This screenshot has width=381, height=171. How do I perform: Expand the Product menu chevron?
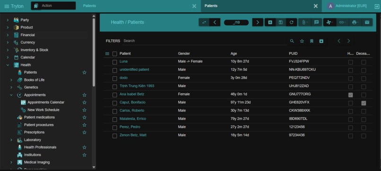(x=8, y=27)
